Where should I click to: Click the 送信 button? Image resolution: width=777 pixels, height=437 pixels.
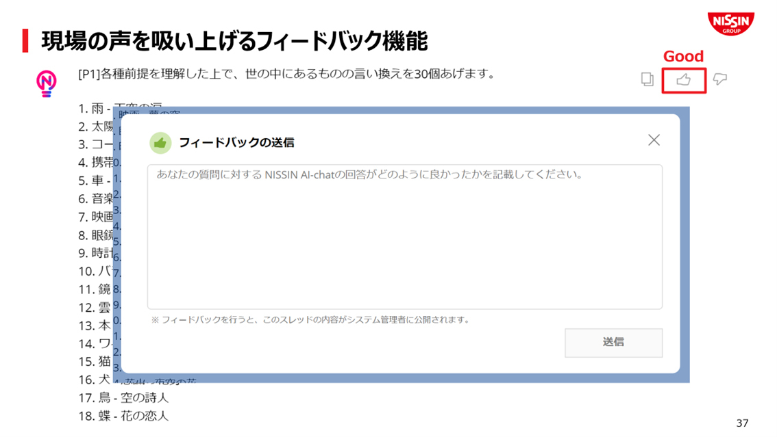[x=613, y=343]
